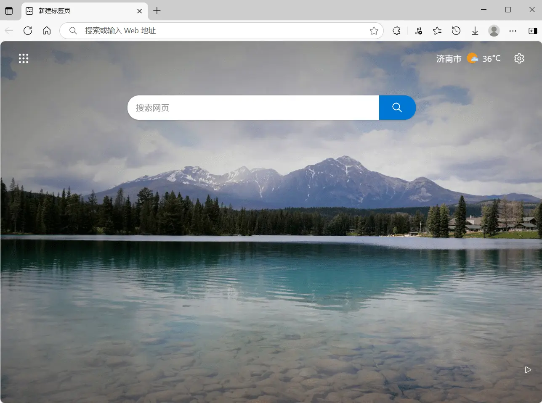Refresh the current page
Viewport: 542px width, 403px height.
click(28, 31)
